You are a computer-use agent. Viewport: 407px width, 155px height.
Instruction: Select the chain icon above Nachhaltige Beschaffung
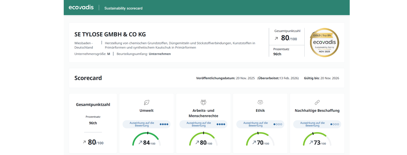317,102
